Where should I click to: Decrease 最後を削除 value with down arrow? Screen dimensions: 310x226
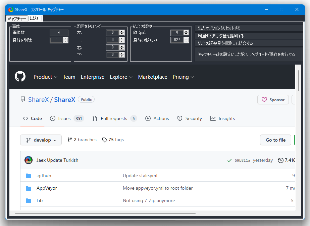(65, 41)
